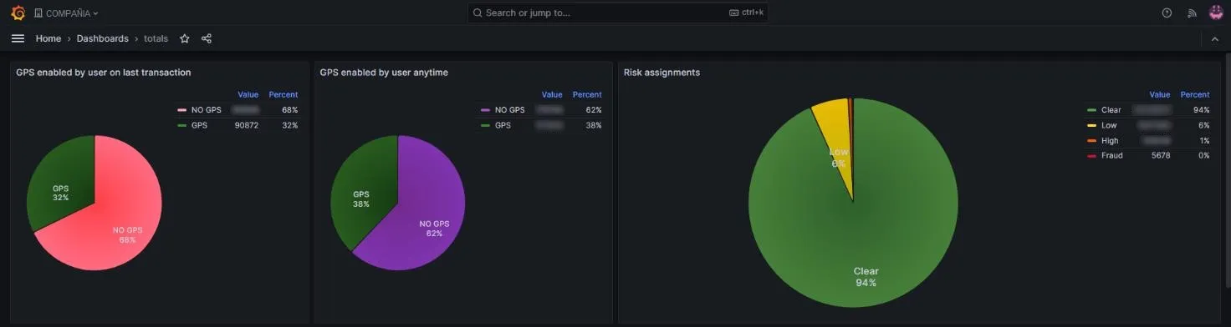Viewport: 1231px width, 327px height.
Task: Click green GPS swatch in anytime legend
Action: point(485,125)
